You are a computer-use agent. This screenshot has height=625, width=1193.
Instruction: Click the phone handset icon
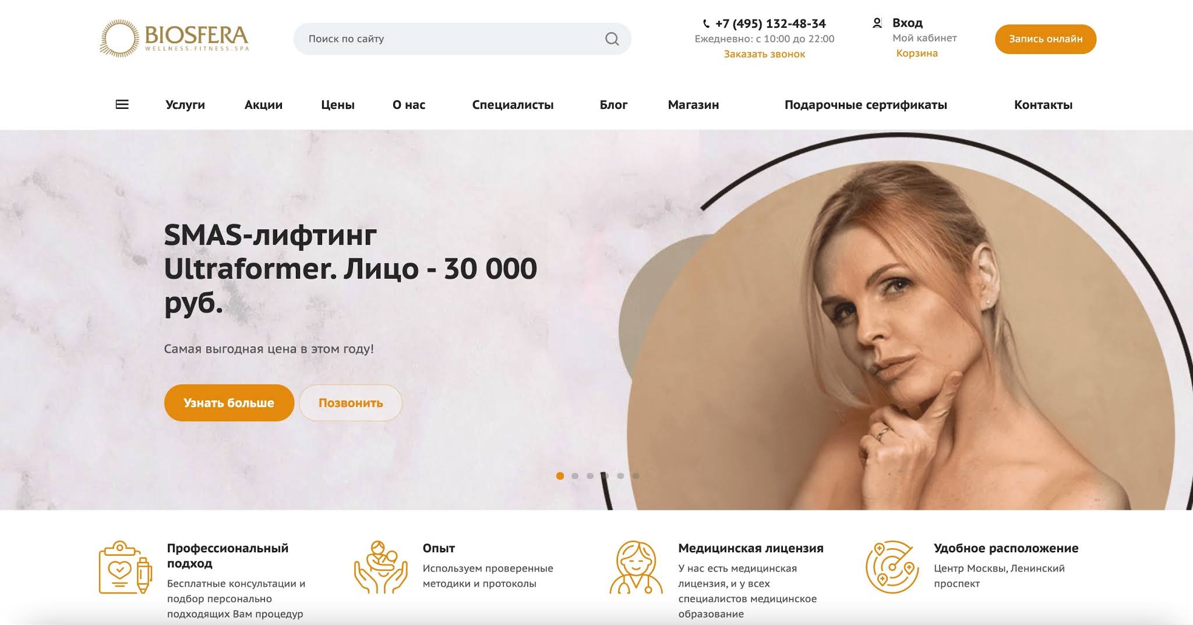[706, 24]
